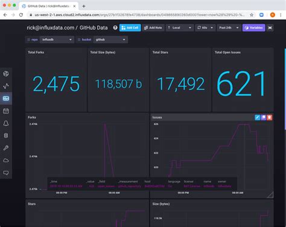This screenshot has height=227, width=286.
Task: Open the Data Explorer sidebar icon
Action: click(x=6, y=86)
